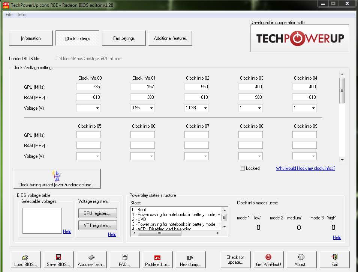Maximize the RBE window
This screenshot has width=358, height=272.
coord(333,4)
